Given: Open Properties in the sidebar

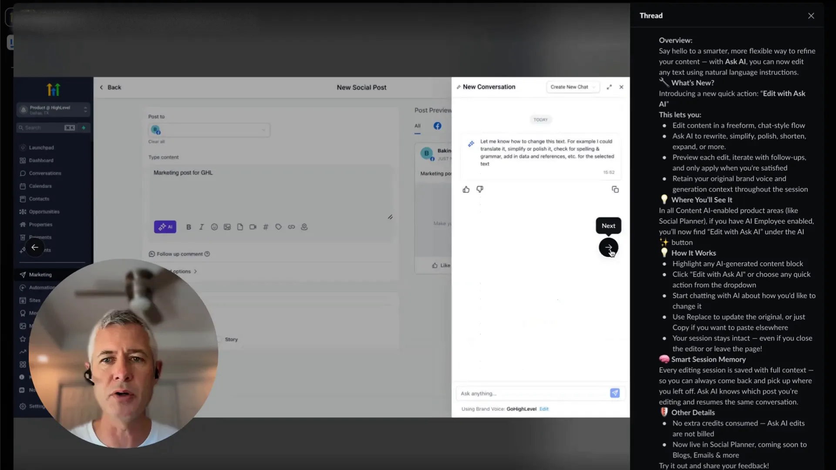Looking at the screenshot, I should [40, 225].
